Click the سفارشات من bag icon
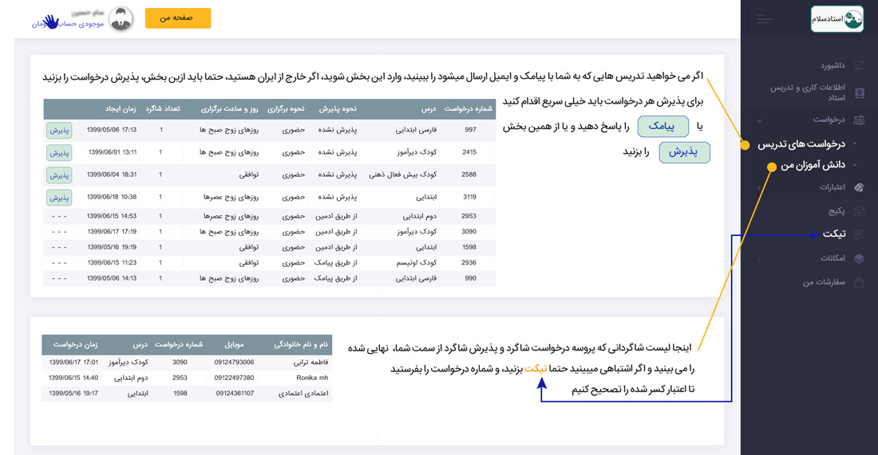Screen dimensions: 878x455 coord(859,282)
